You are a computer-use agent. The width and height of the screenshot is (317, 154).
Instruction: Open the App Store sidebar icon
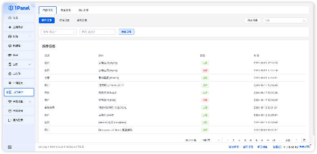10,27
